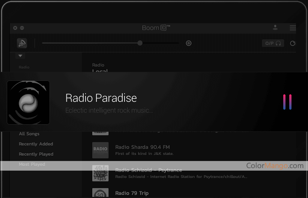Open the O/P headphone output selector
This screenshot has width=308, height=198.
pos(273,43)
